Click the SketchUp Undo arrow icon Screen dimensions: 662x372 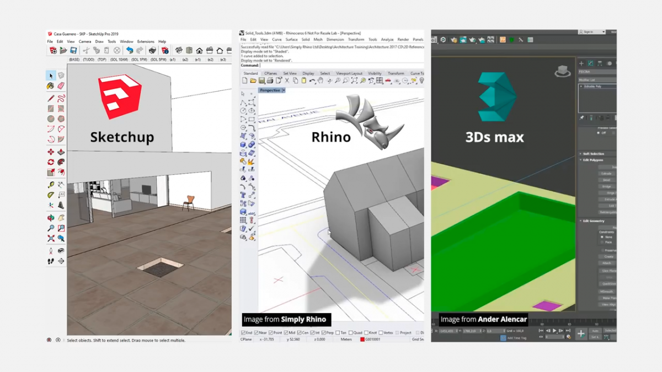129,50
